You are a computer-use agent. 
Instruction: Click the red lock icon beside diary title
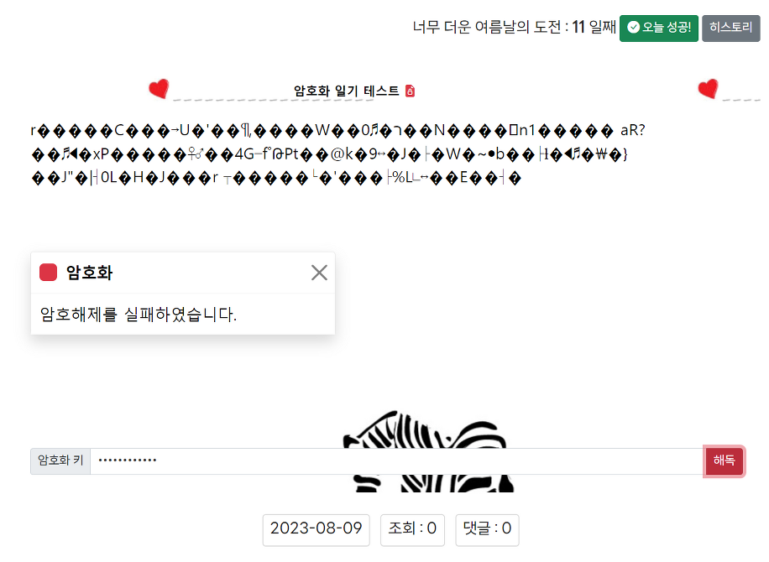[x=410, y=91]
